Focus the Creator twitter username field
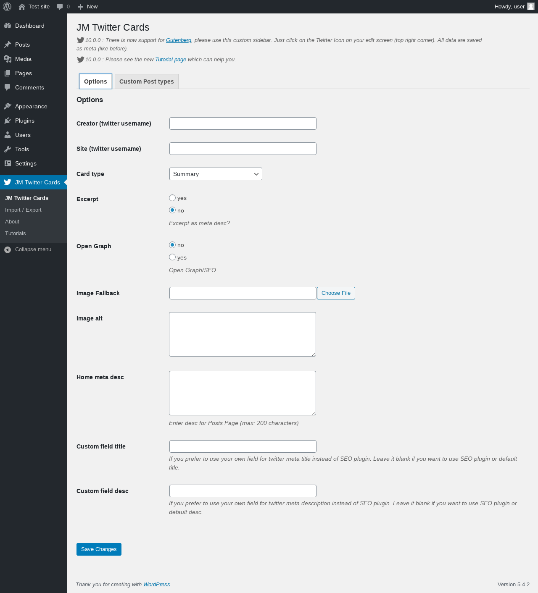Screen dimensions: 538x593 pos(243,123)
